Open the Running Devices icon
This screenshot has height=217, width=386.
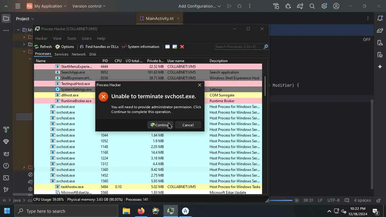380,55
